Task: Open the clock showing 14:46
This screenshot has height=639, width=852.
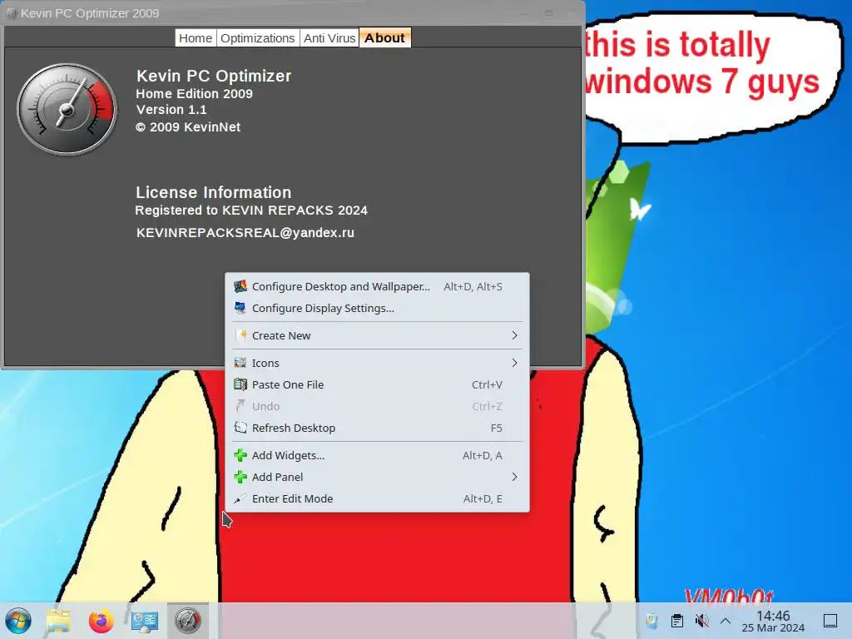Action: (773, 621)
